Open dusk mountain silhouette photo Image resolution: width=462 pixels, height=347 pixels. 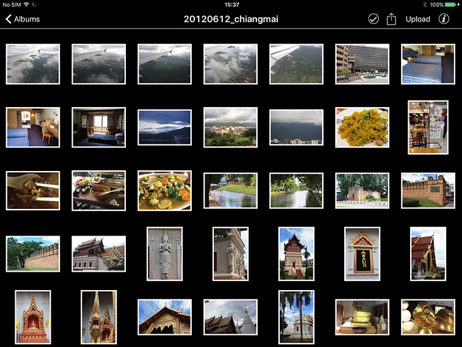[x=165, y=127]
